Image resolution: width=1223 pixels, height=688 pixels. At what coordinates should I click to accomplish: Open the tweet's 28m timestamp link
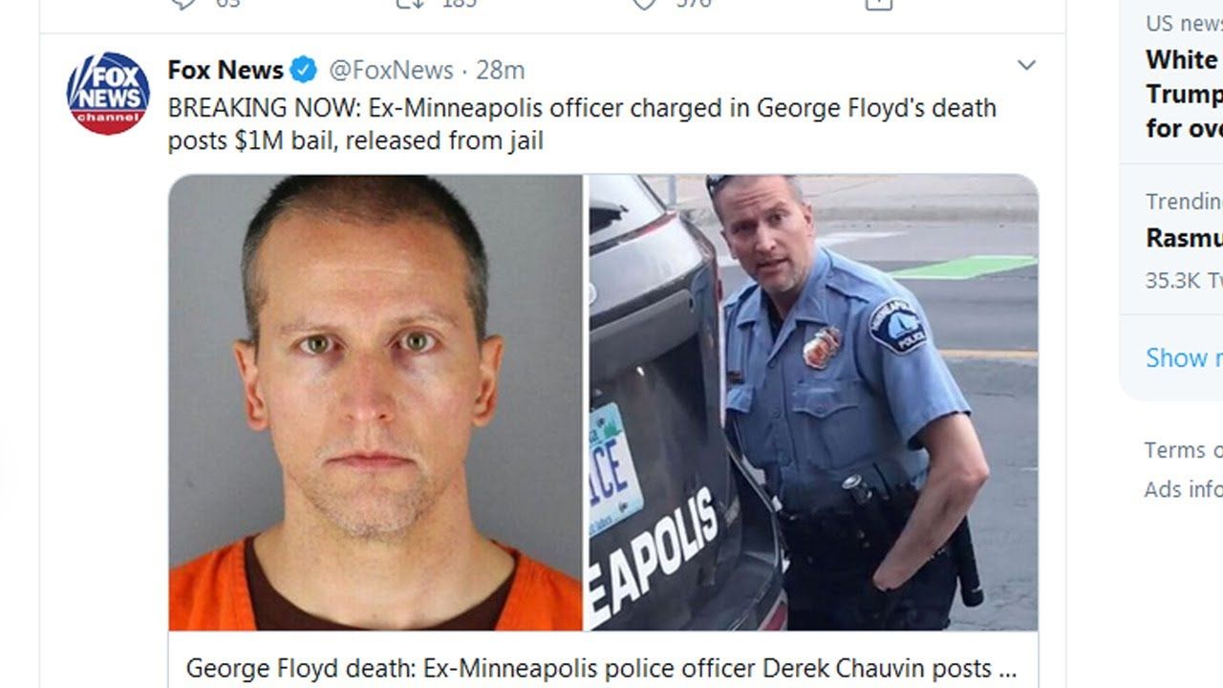[501, 70]
